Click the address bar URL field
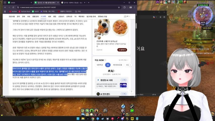 coord(69,7)
